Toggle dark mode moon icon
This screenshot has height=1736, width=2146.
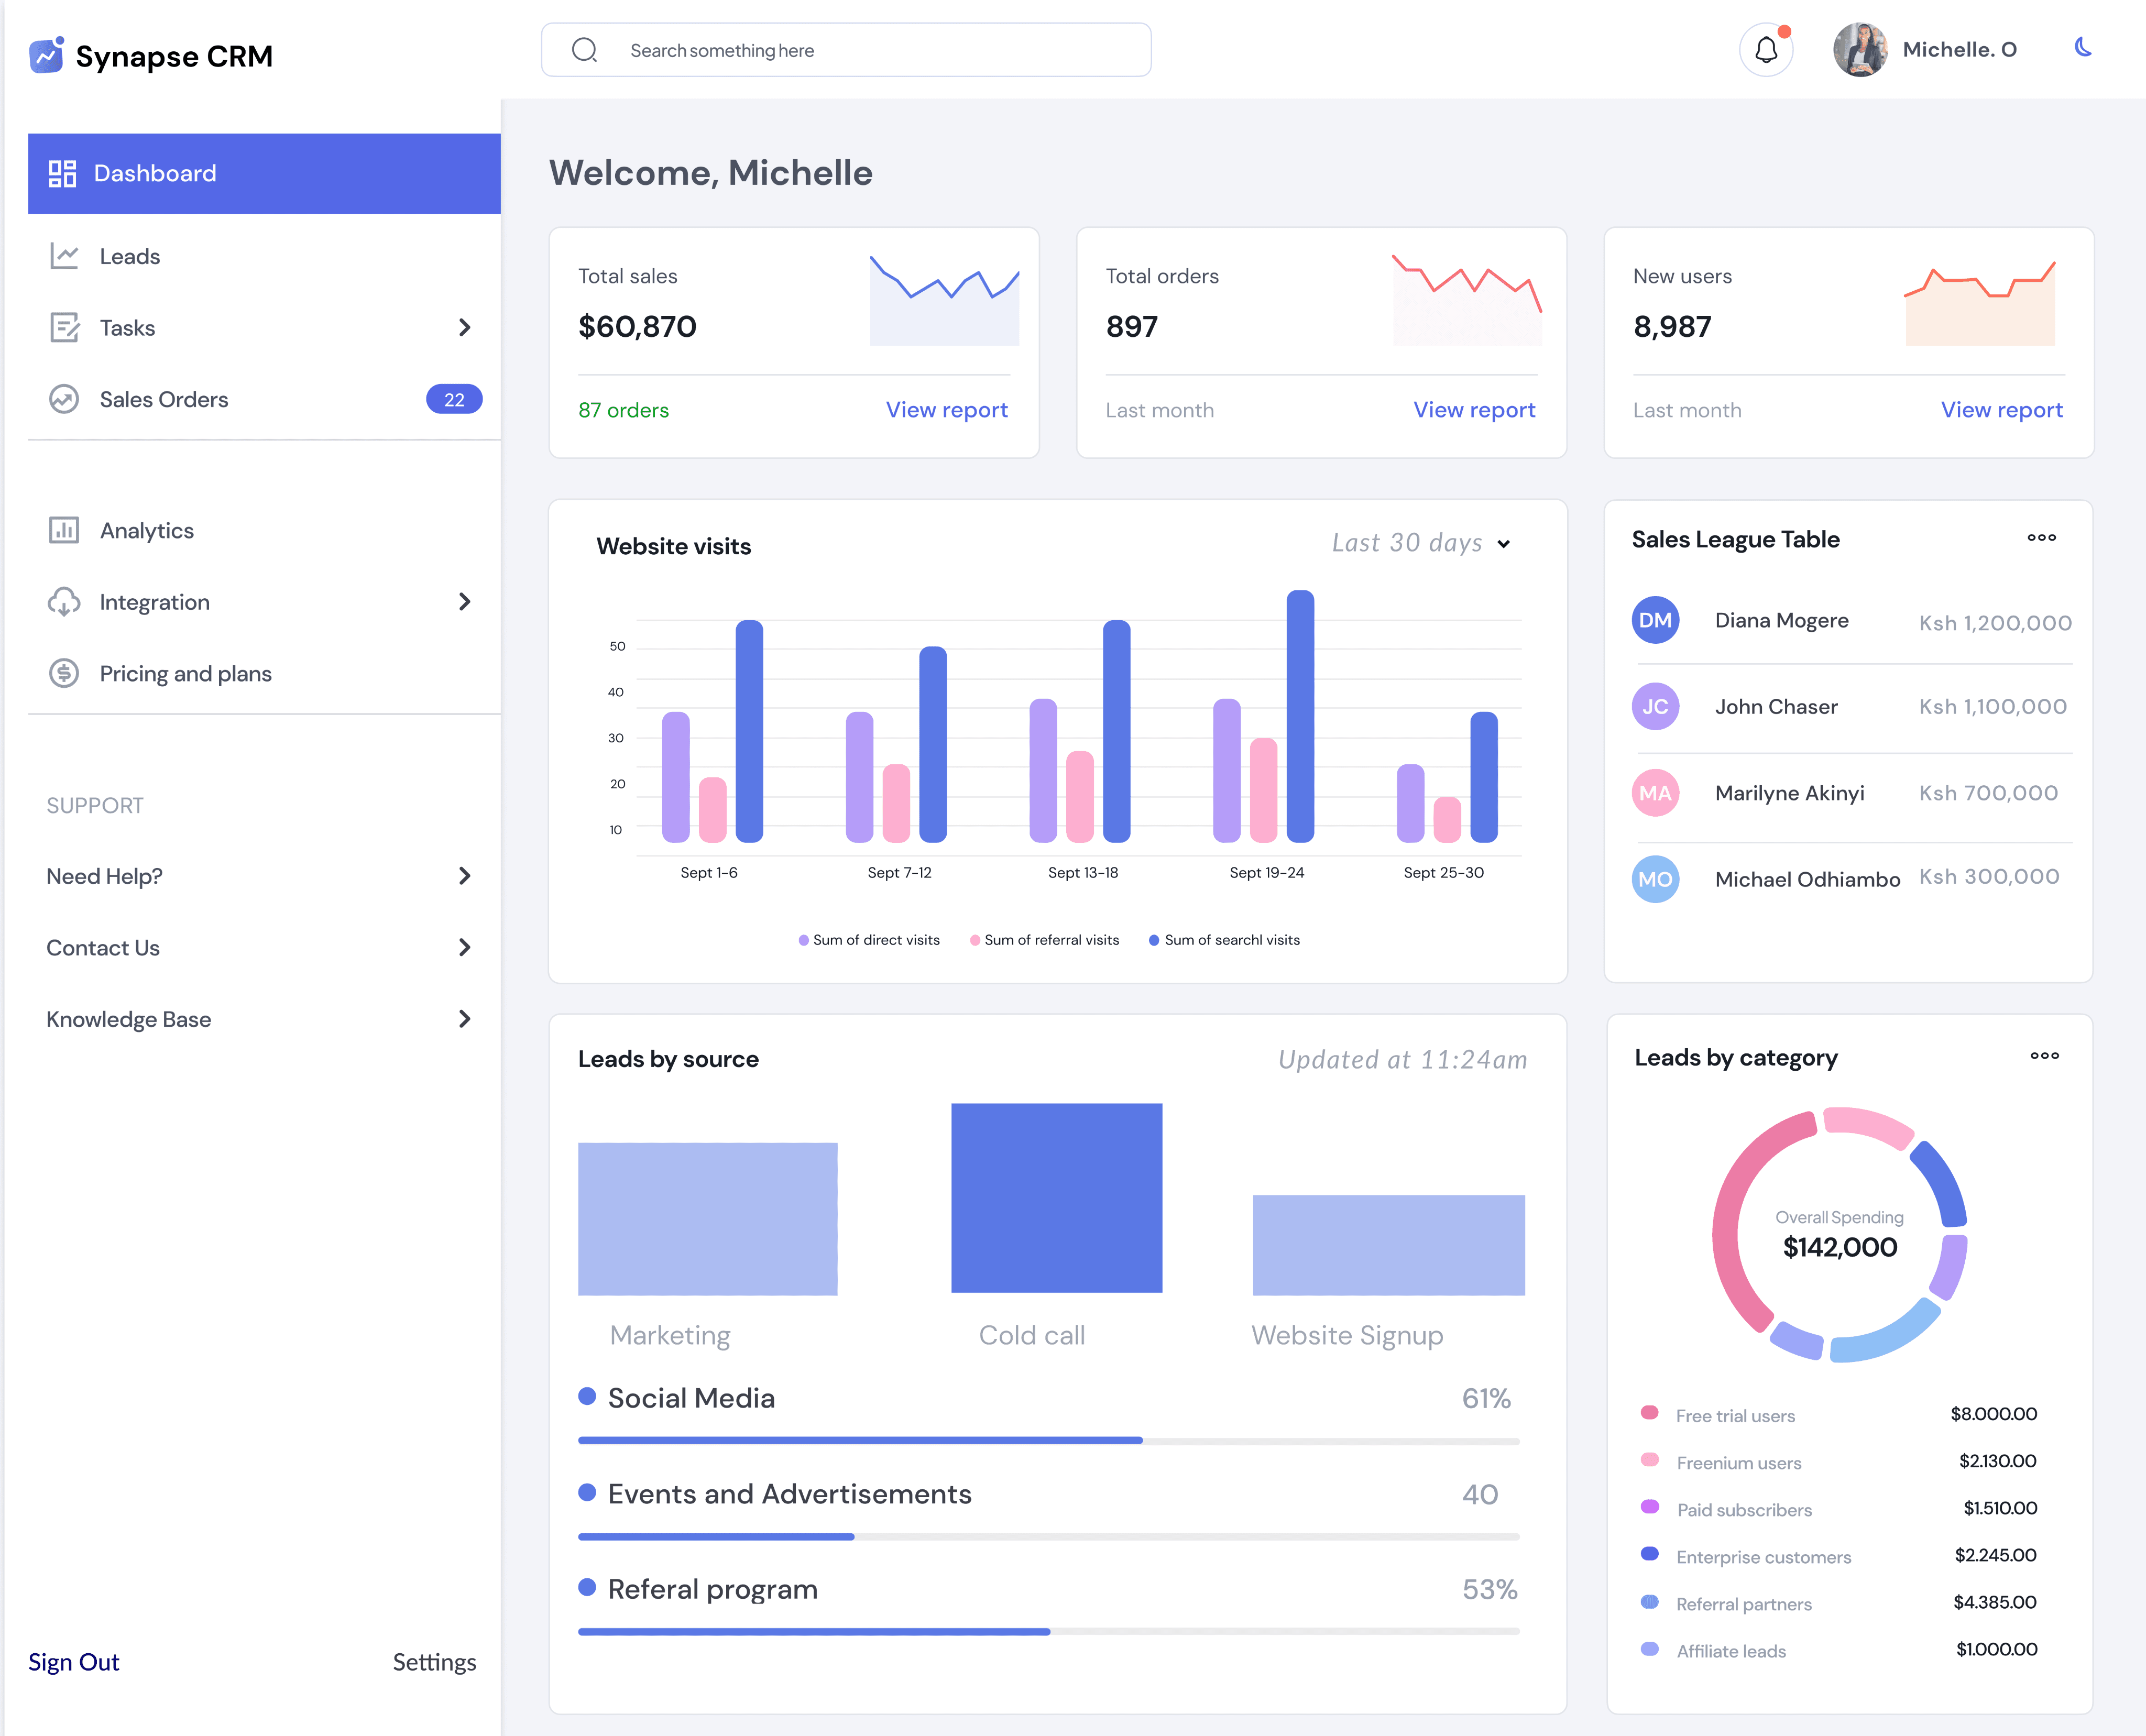pos(2083,47)
